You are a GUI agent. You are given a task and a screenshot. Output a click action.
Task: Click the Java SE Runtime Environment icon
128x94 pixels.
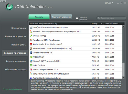click(31, 27)
